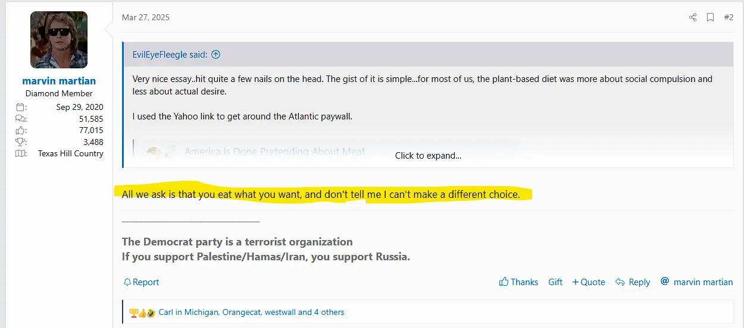
Task: Open Orangecat's profile link
Action: pos(240,312)
